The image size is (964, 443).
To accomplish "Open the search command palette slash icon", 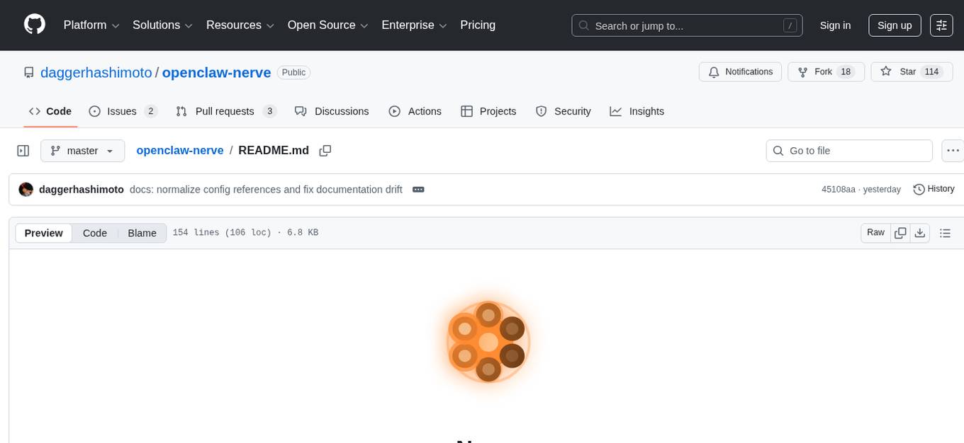I will (x=790, y=25).
